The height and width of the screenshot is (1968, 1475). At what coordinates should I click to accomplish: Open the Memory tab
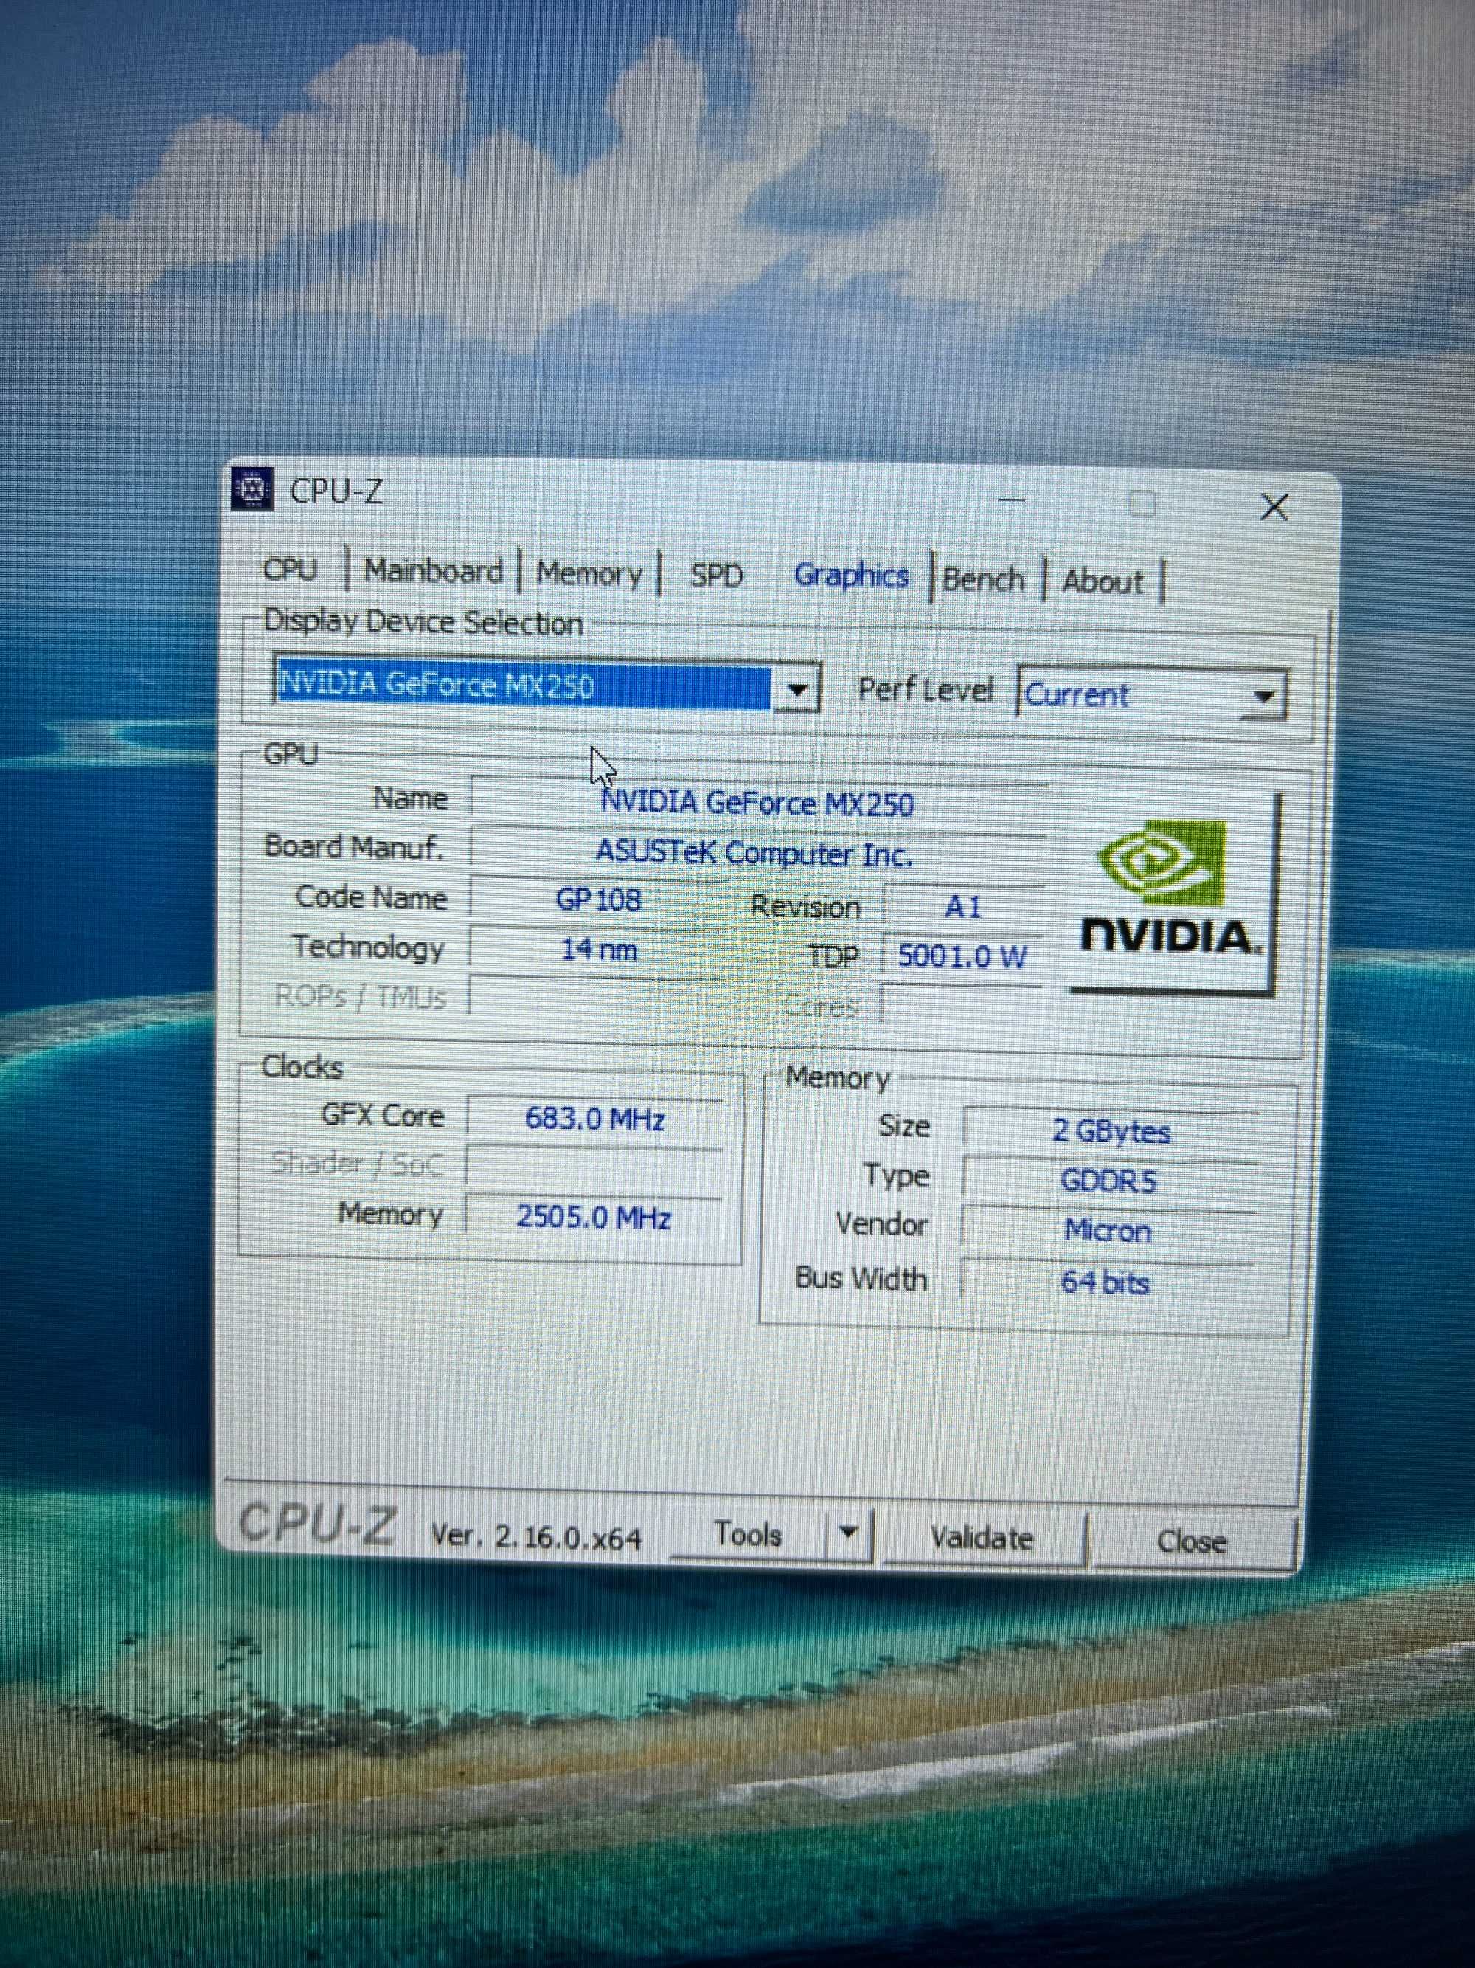589,574
